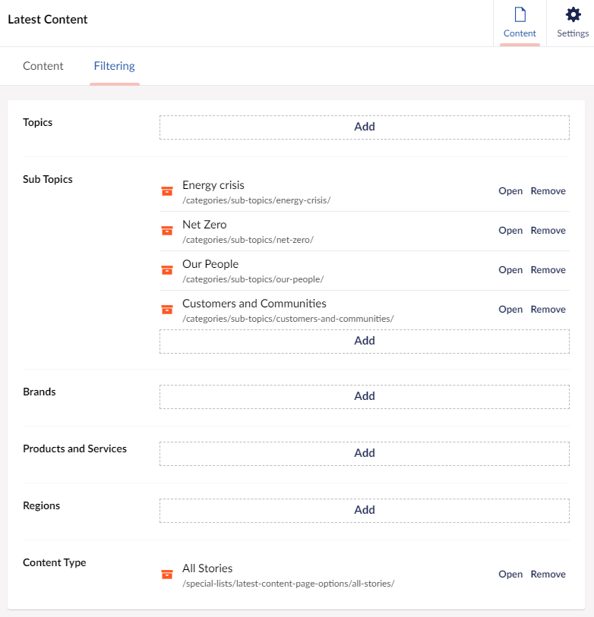594x617 pixels.
Task: Open the Energy crisis sub-topic
Action: point(510,190)
